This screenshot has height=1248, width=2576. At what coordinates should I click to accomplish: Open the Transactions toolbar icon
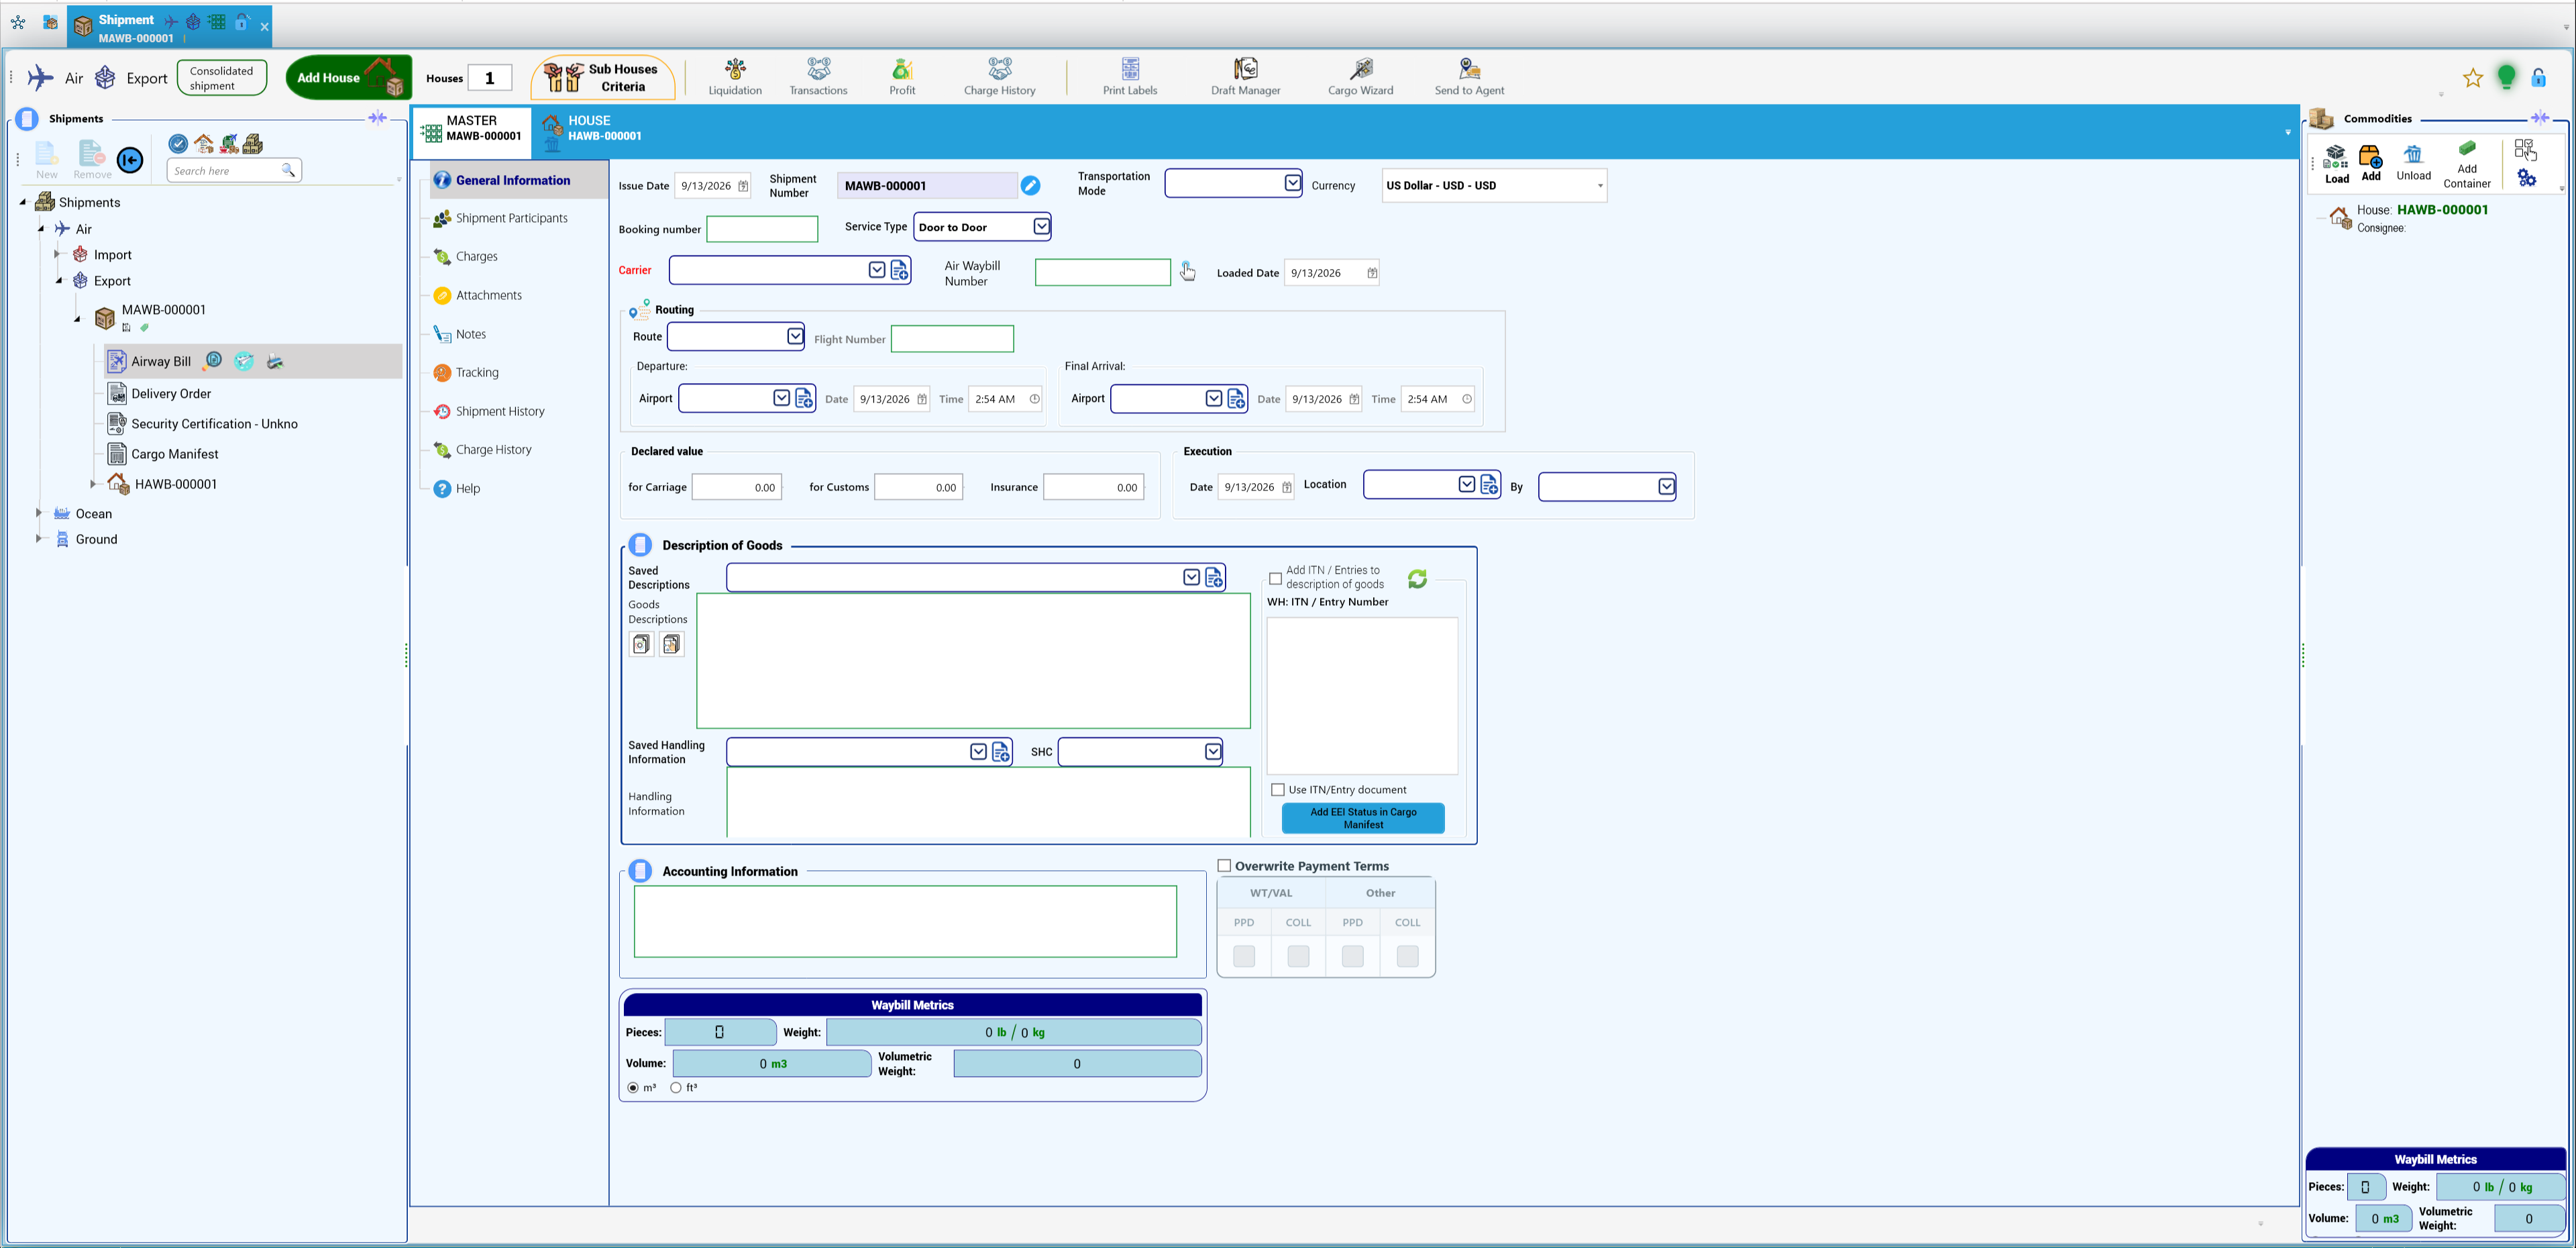point(818,77)
